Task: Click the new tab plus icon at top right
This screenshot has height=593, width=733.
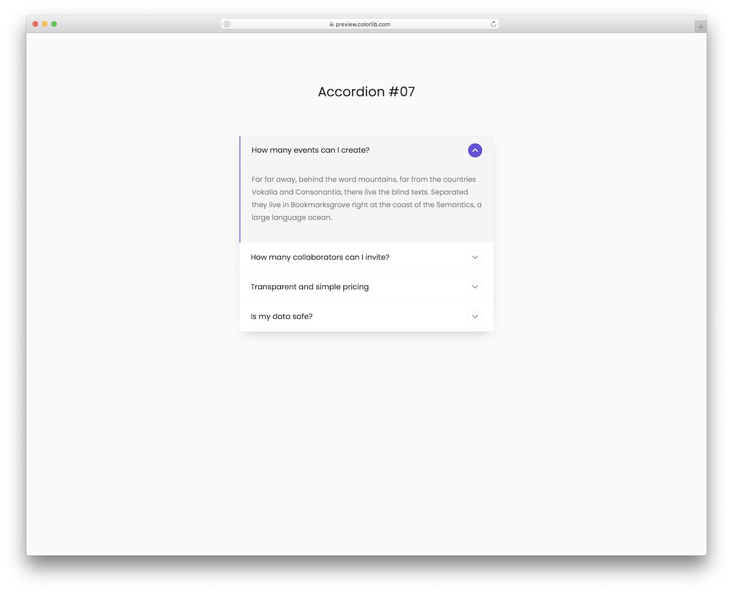Action: tap(700, 26)
